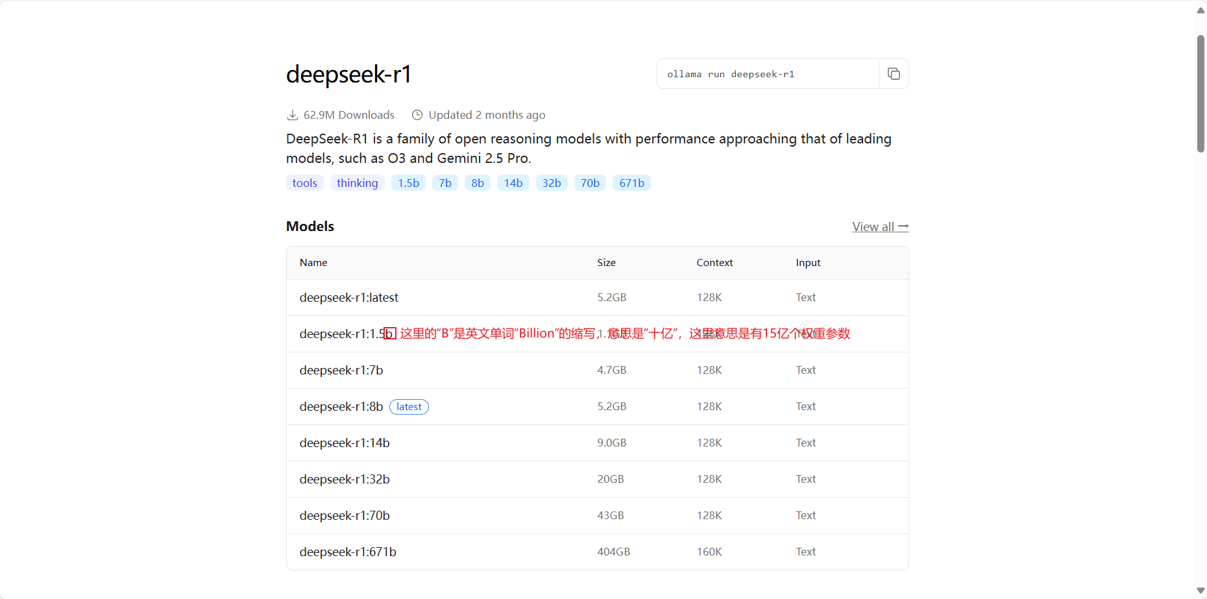Copy the ollama run command
The width and height of the screenshot is (1207, 599).
pyautogui.click(x=894, y=74)
